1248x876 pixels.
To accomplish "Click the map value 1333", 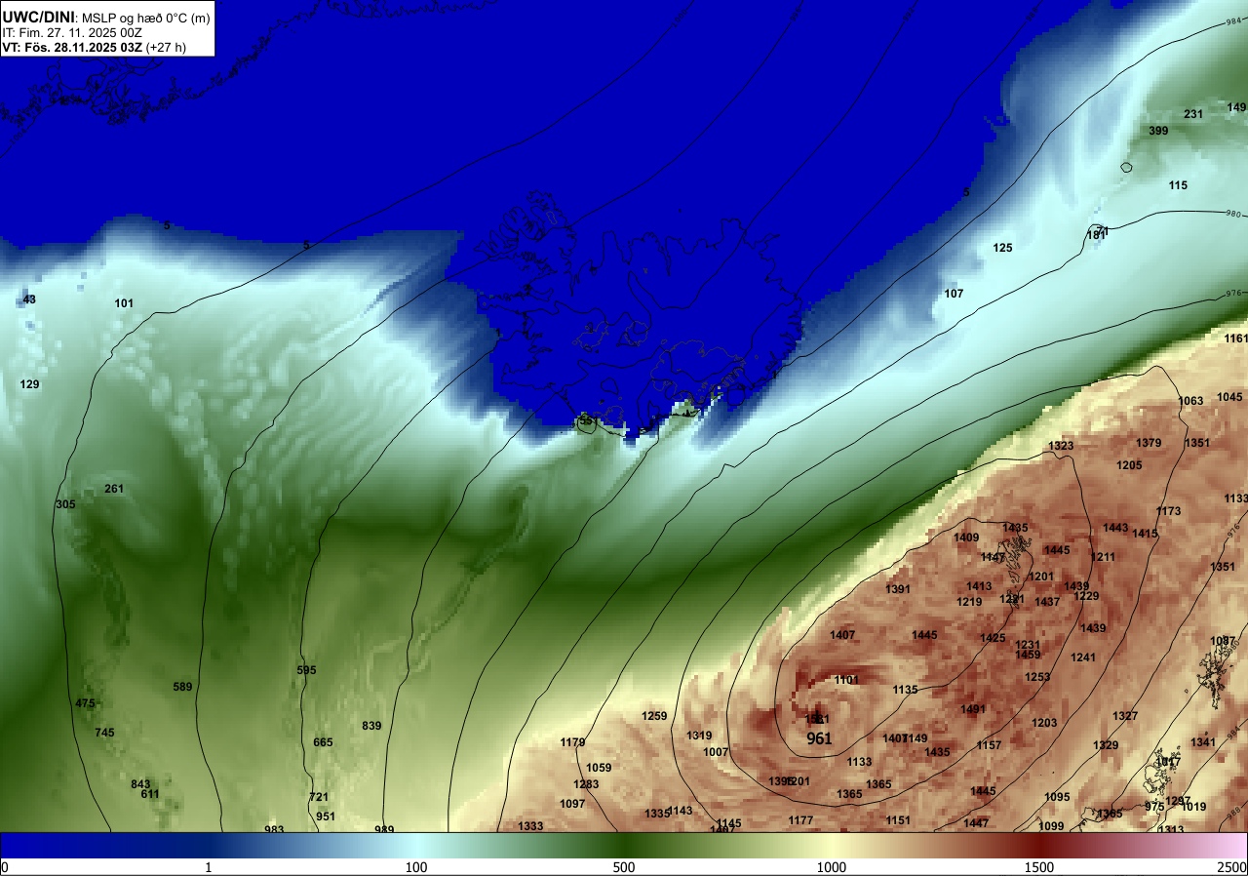I will 530,826.
